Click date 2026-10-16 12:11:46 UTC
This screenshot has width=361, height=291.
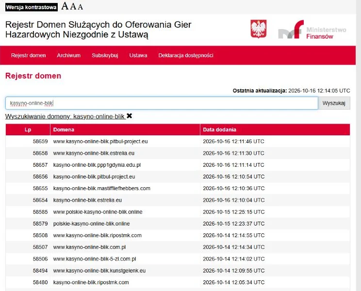pyautogui.click(x=234, y=142)
